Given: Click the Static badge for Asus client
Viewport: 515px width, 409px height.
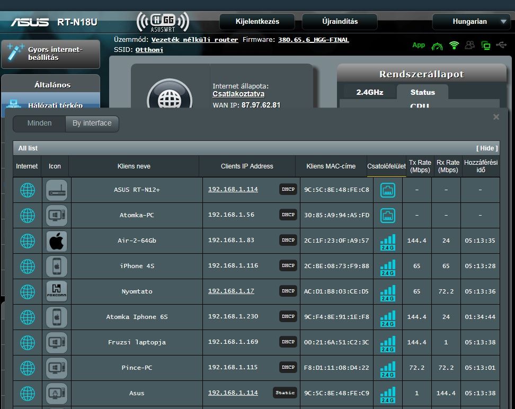Looking at the screenshot, I should (x=285, y=393).
